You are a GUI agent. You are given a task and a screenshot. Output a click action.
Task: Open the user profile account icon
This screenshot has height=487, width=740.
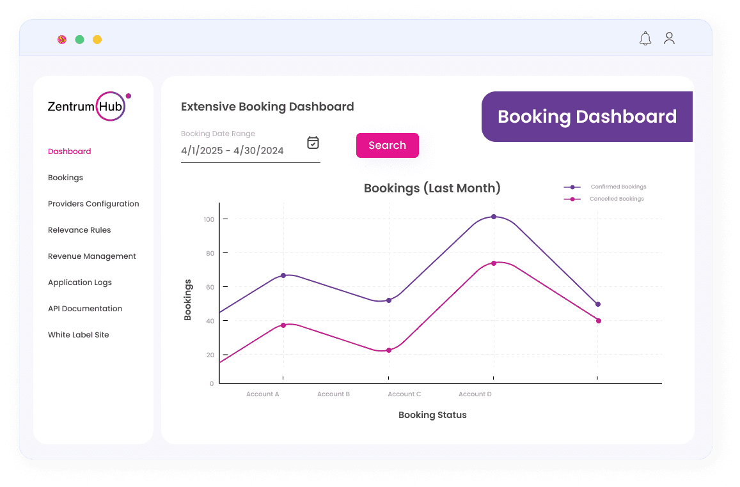[x=669, y=38]
